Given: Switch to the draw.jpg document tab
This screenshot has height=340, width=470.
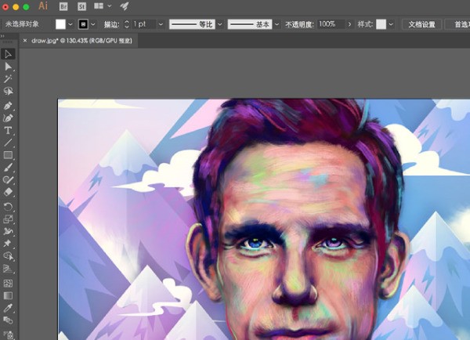Looking at the screenshot, I should (78, 40).
